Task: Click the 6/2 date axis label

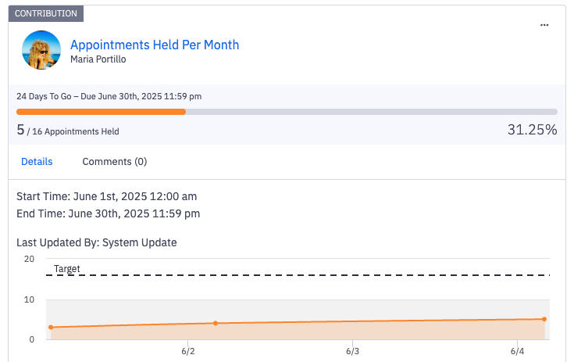Action: pos(188,352)
